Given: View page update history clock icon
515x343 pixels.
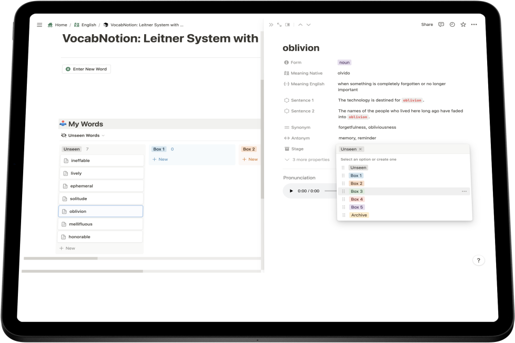Looking at the screenshot, I should tap(452, 25).
